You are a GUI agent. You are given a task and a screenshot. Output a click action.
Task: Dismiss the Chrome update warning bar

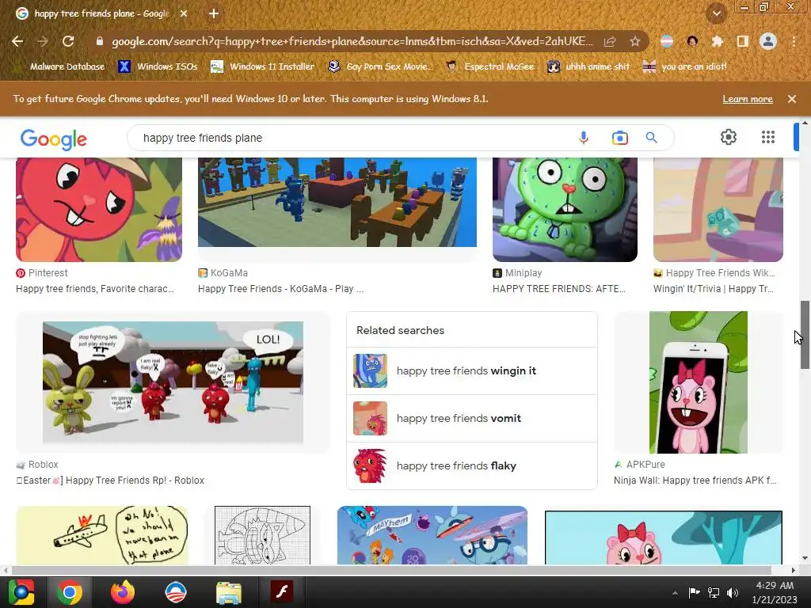[792, 99]
